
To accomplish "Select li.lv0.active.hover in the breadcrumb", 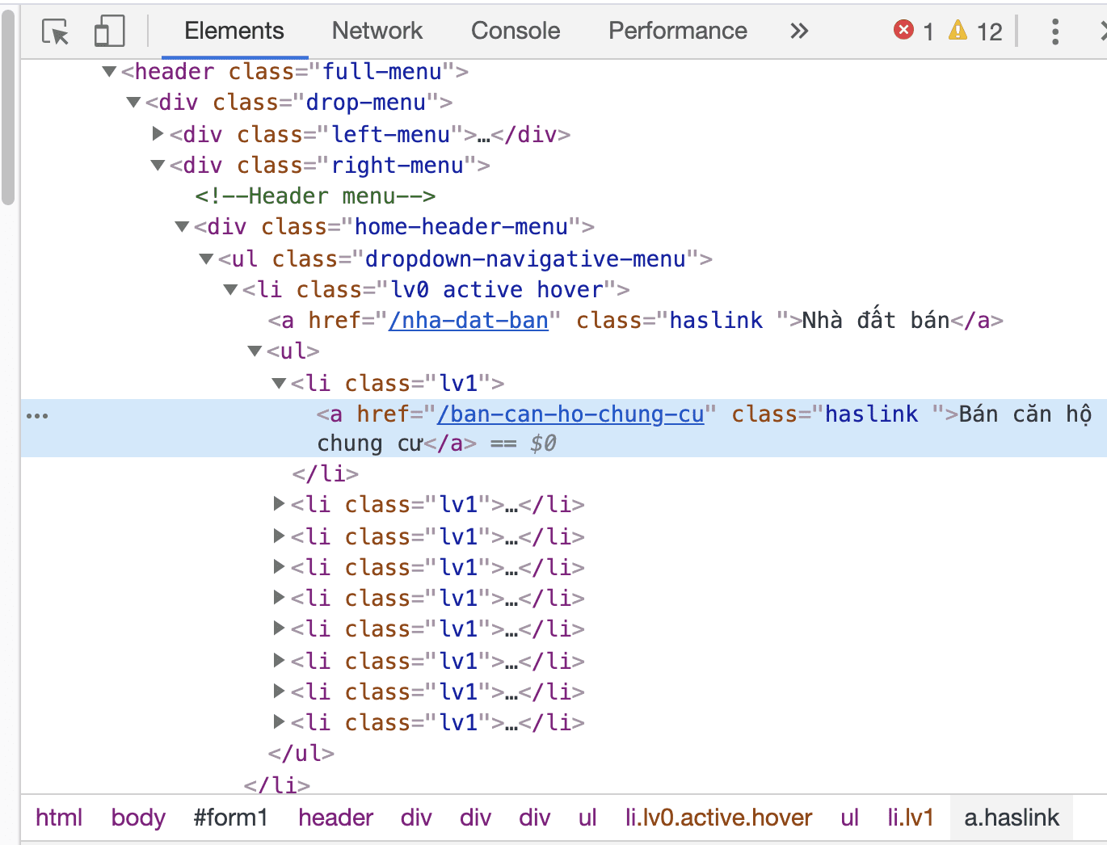I will (x=718, y=818).
